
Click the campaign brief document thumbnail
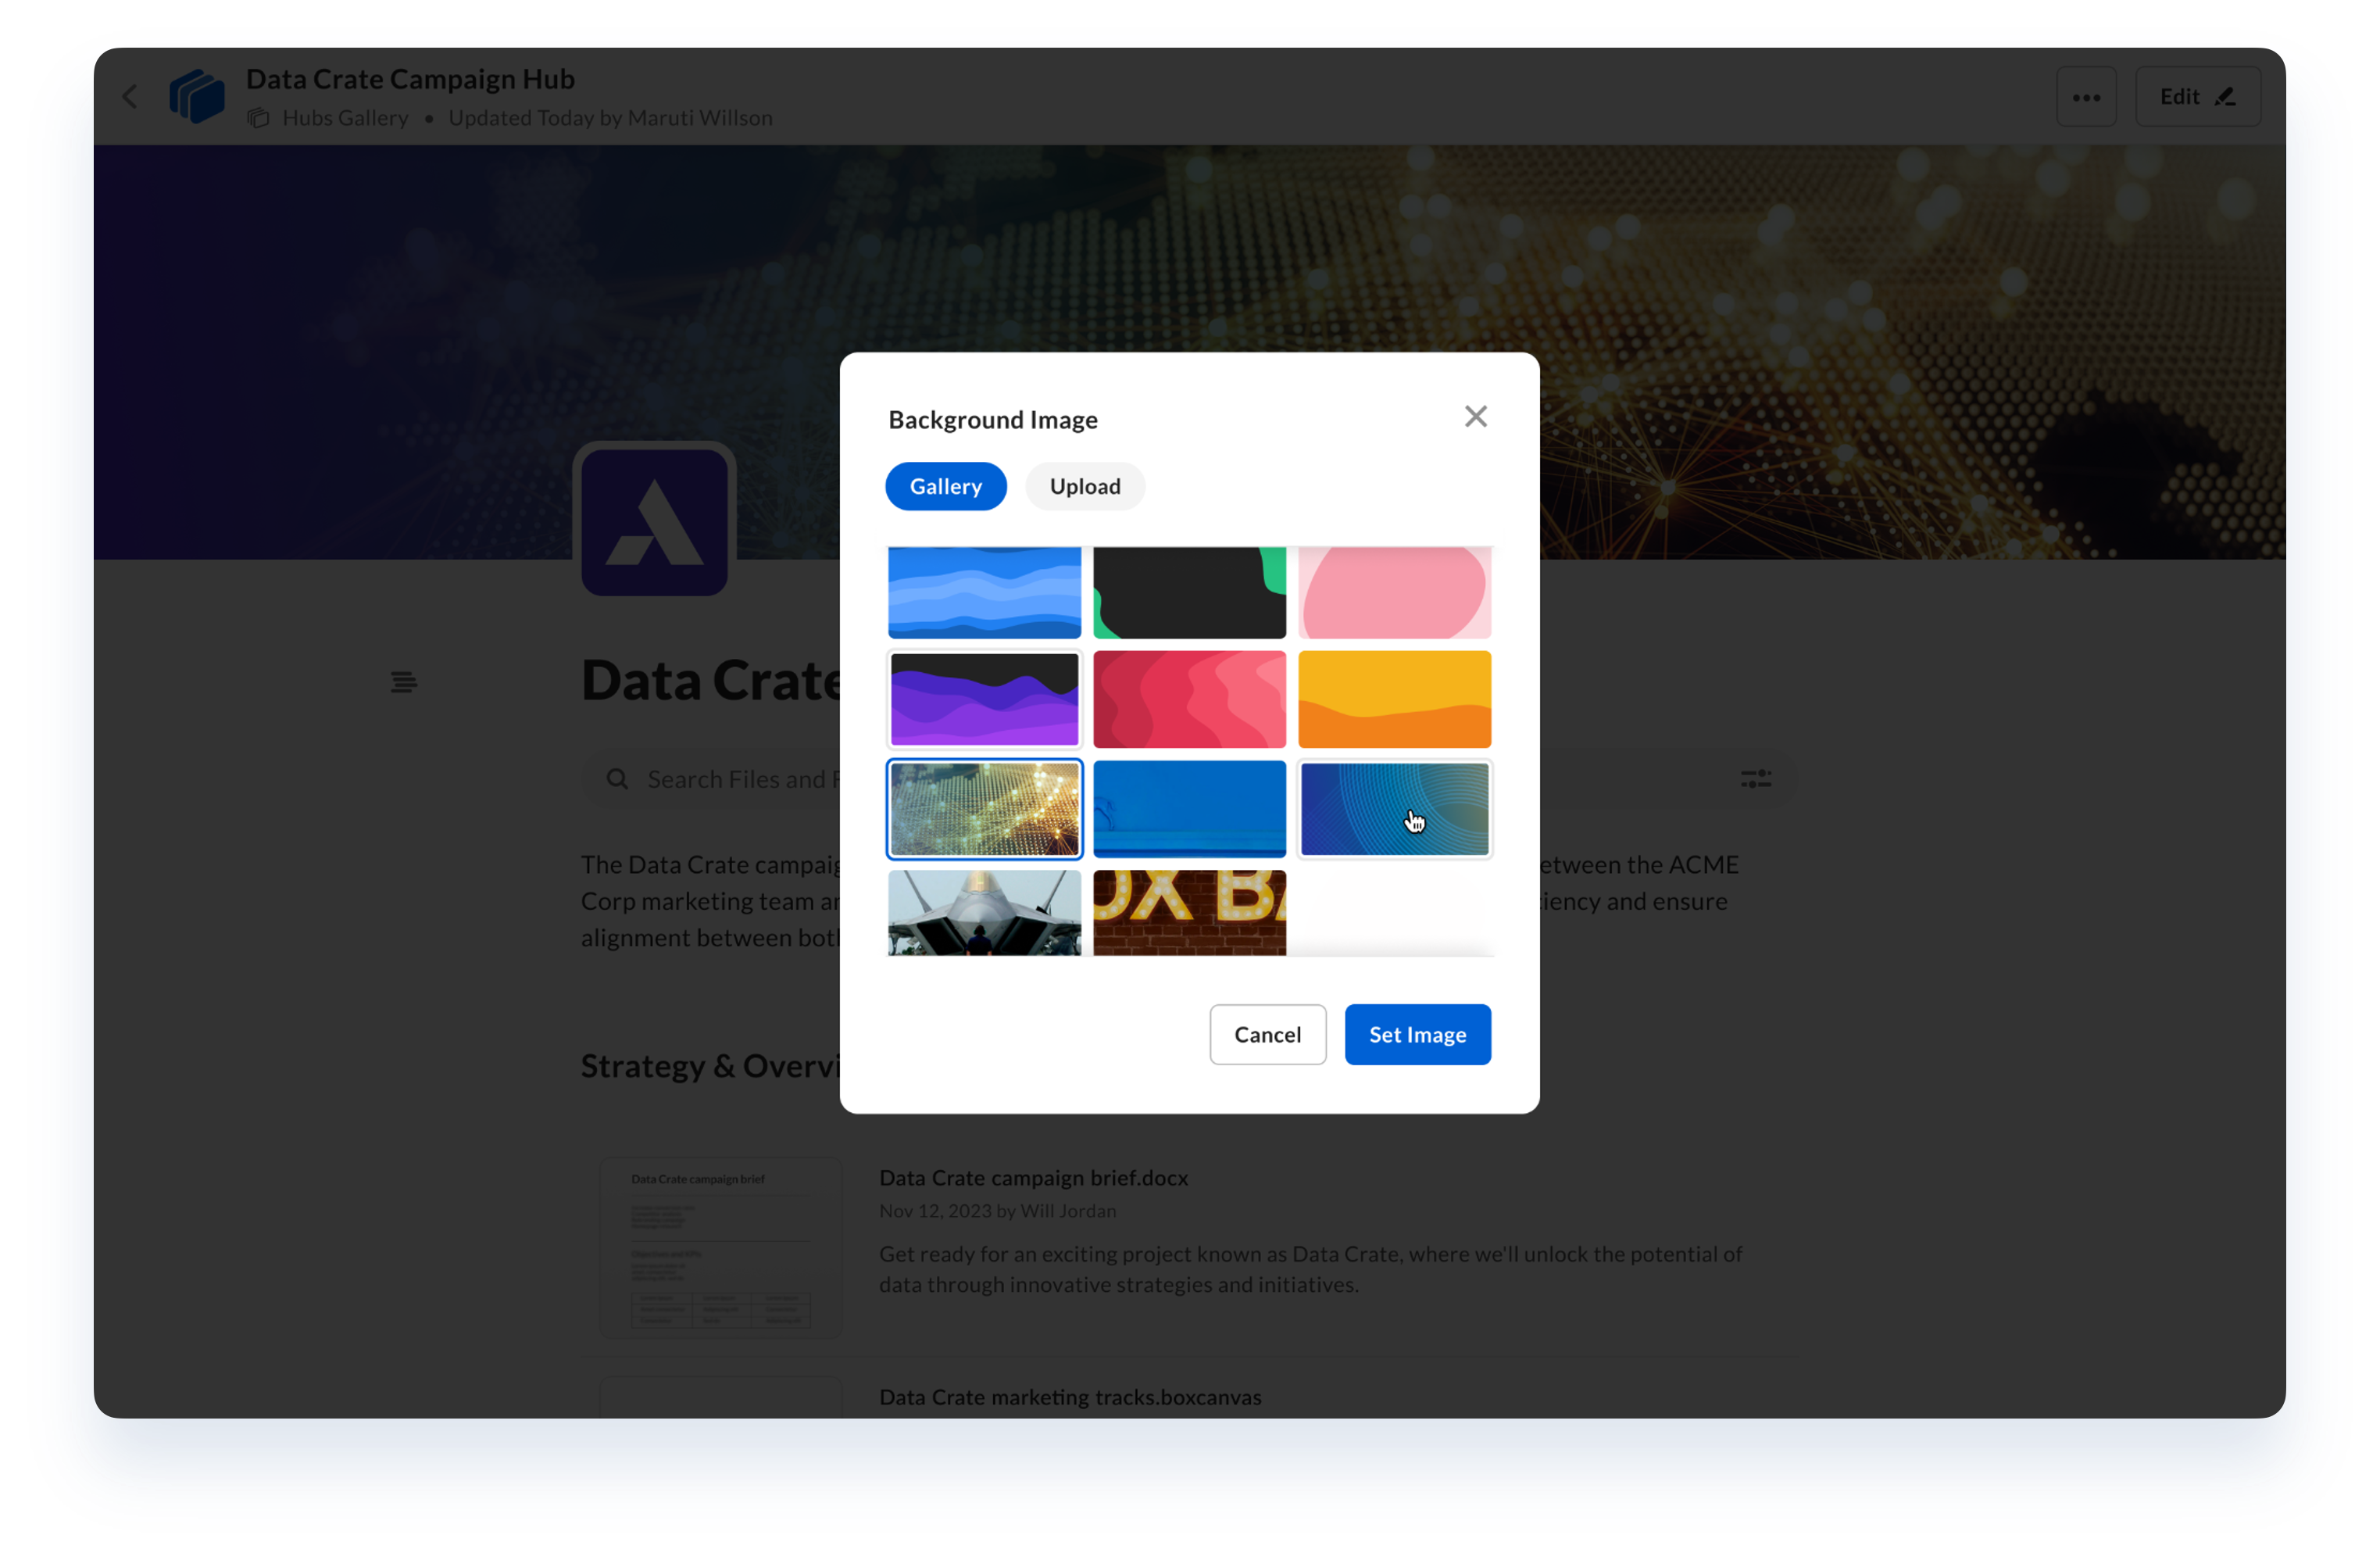click(x=720, y=1247)
